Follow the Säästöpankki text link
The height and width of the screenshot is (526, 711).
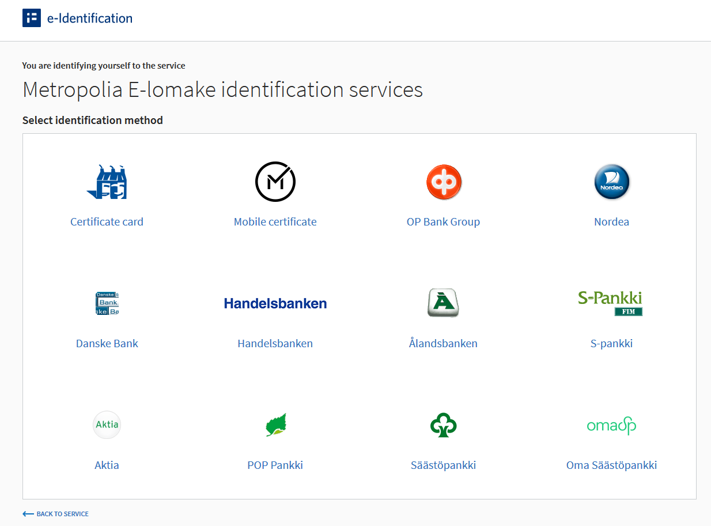pyautogui.click(x=444, y=465)
